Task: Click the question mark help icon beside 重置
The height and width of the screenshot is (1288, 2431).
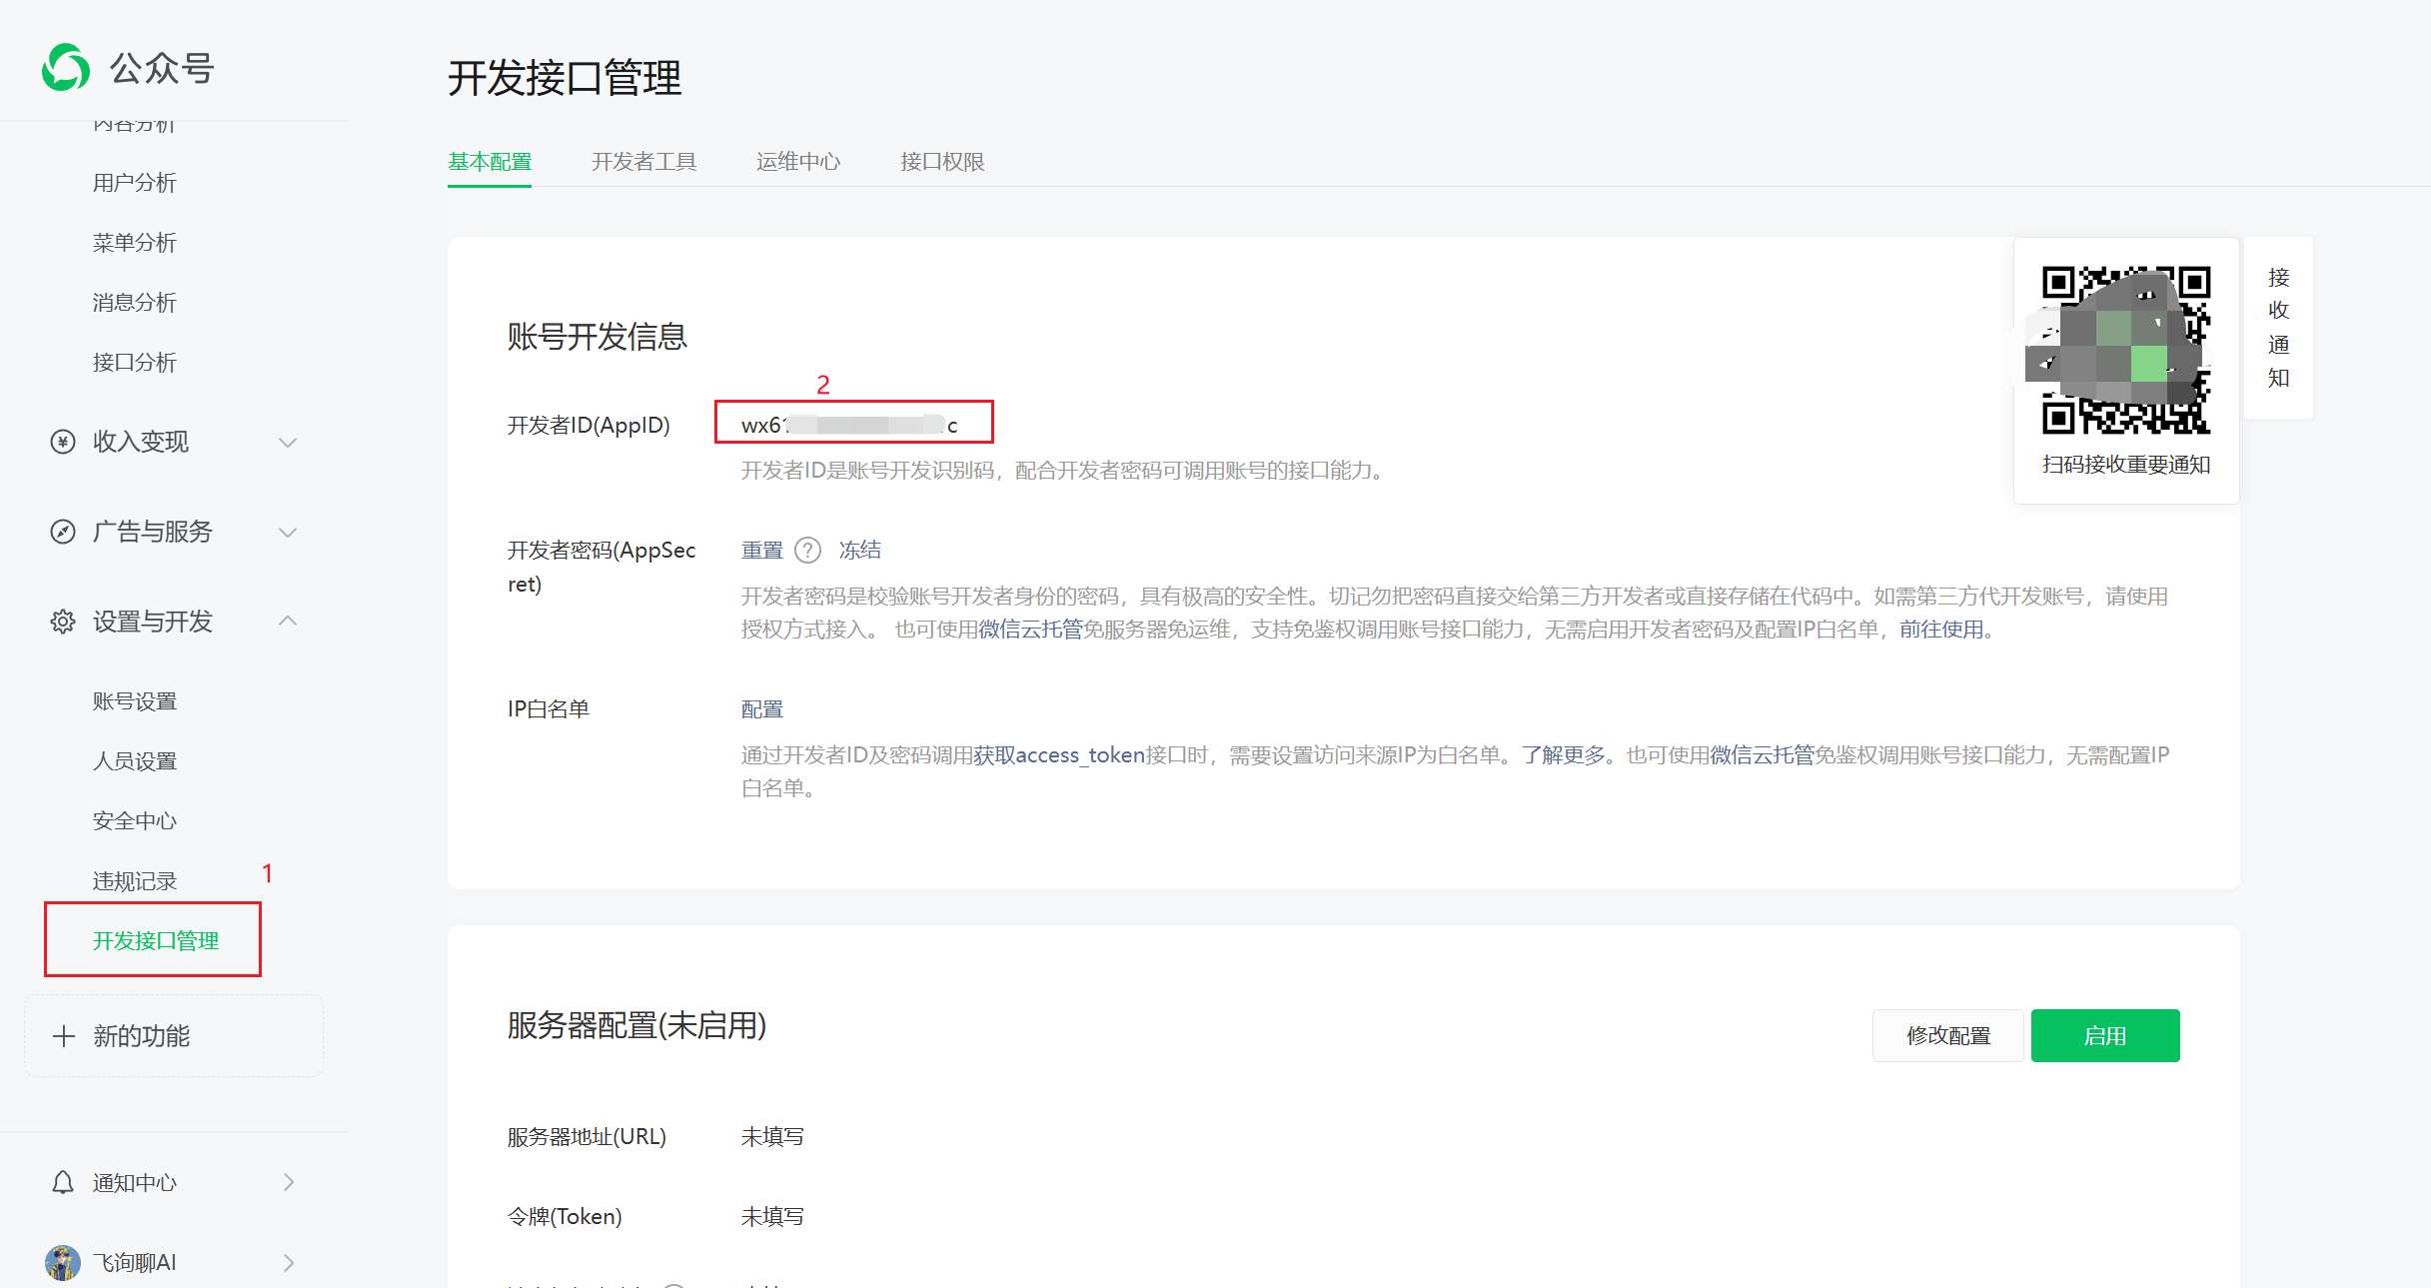Action: 807,550
